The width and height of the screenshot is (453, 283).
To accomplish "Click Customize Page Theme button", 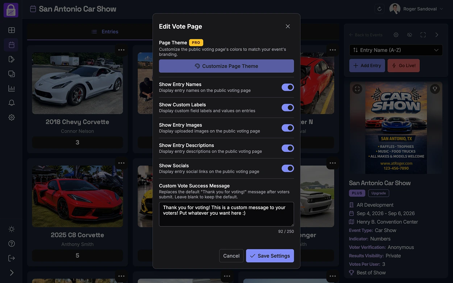I will coord(226,66).
